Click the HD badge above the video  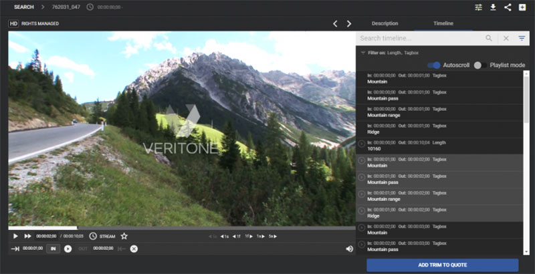(x=13, y=23)
